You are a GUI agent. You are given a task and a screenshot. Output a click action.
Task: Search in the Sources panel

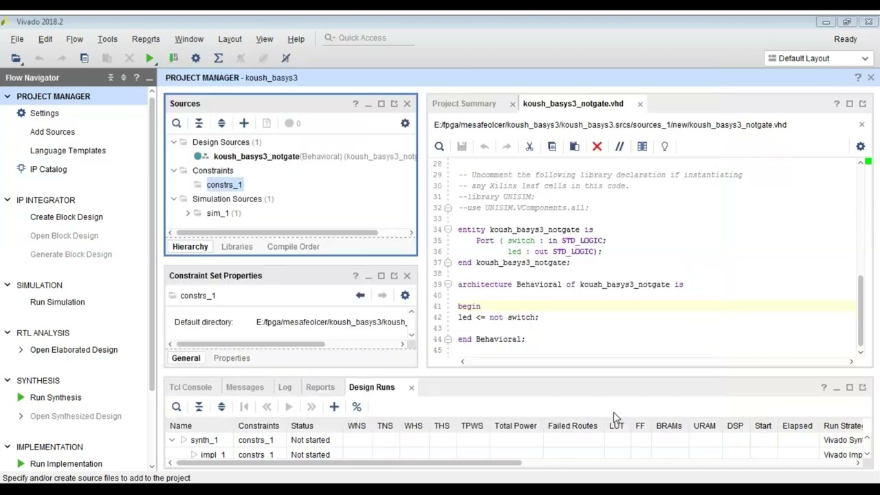(177, 123)
